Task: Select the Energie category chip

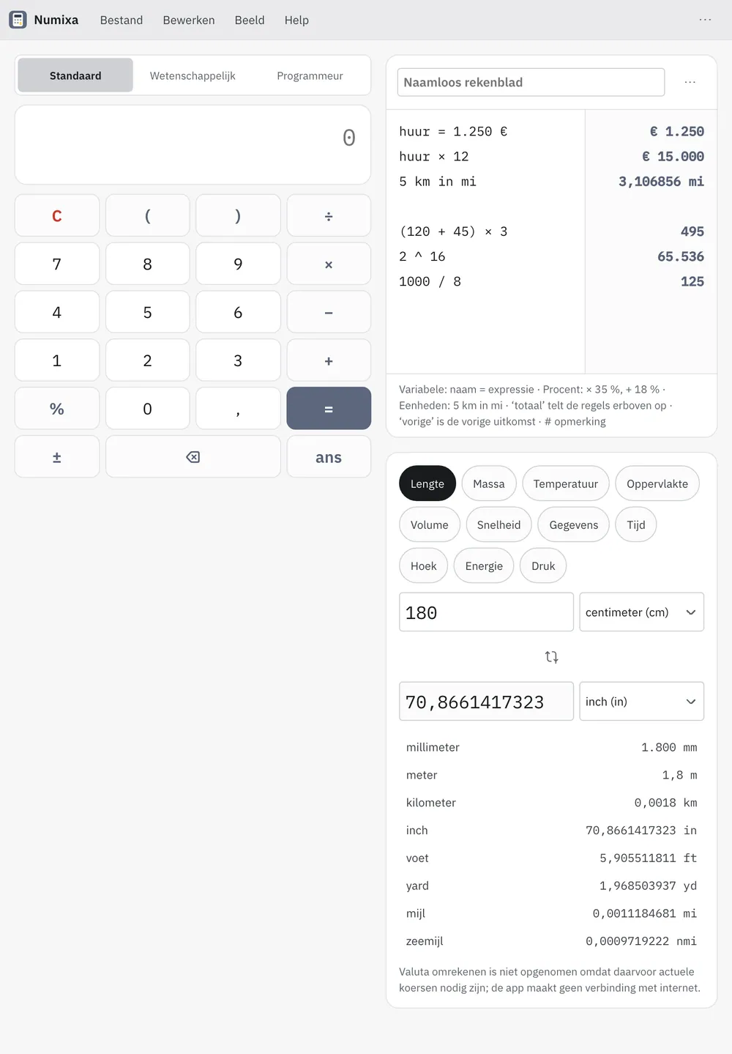Action: [x=484, y=566]
